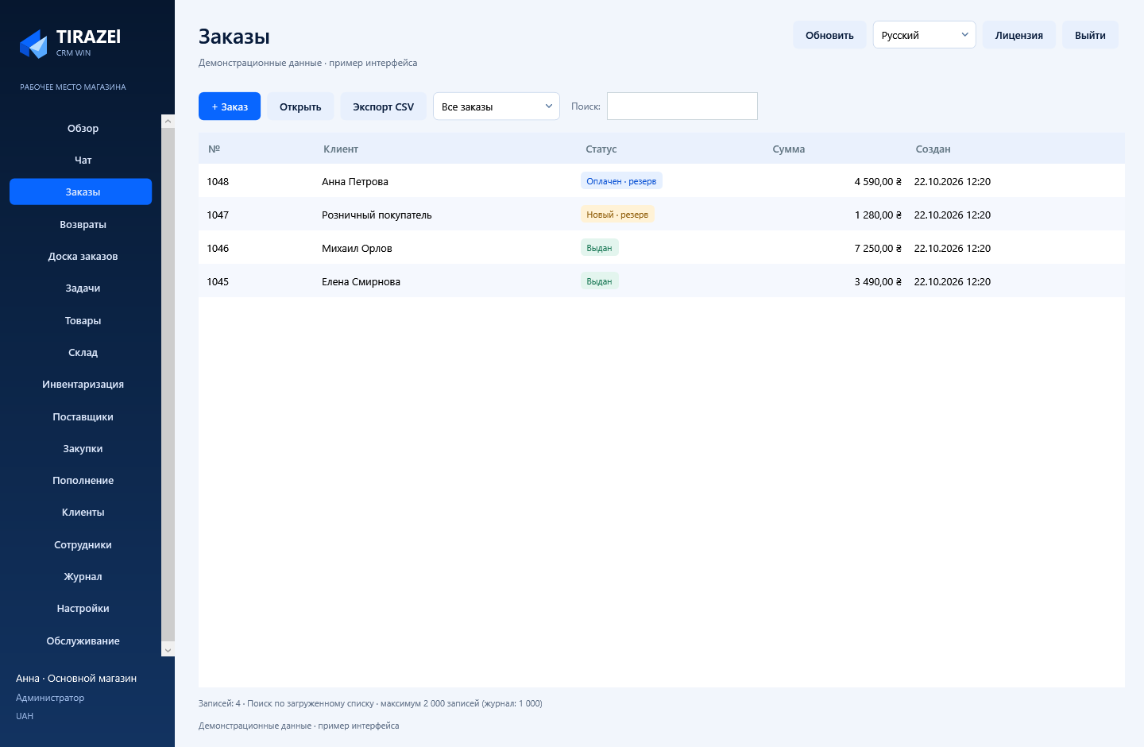Image resolution: width=1144 pixels, height=747 pixels.
Task: Go to Журнал in sidebar
Action: (83, 576)
